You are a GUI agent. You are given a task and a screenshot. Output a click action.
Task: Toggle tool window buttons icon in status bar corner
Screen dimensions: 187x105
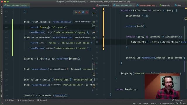tap(2, 104)
